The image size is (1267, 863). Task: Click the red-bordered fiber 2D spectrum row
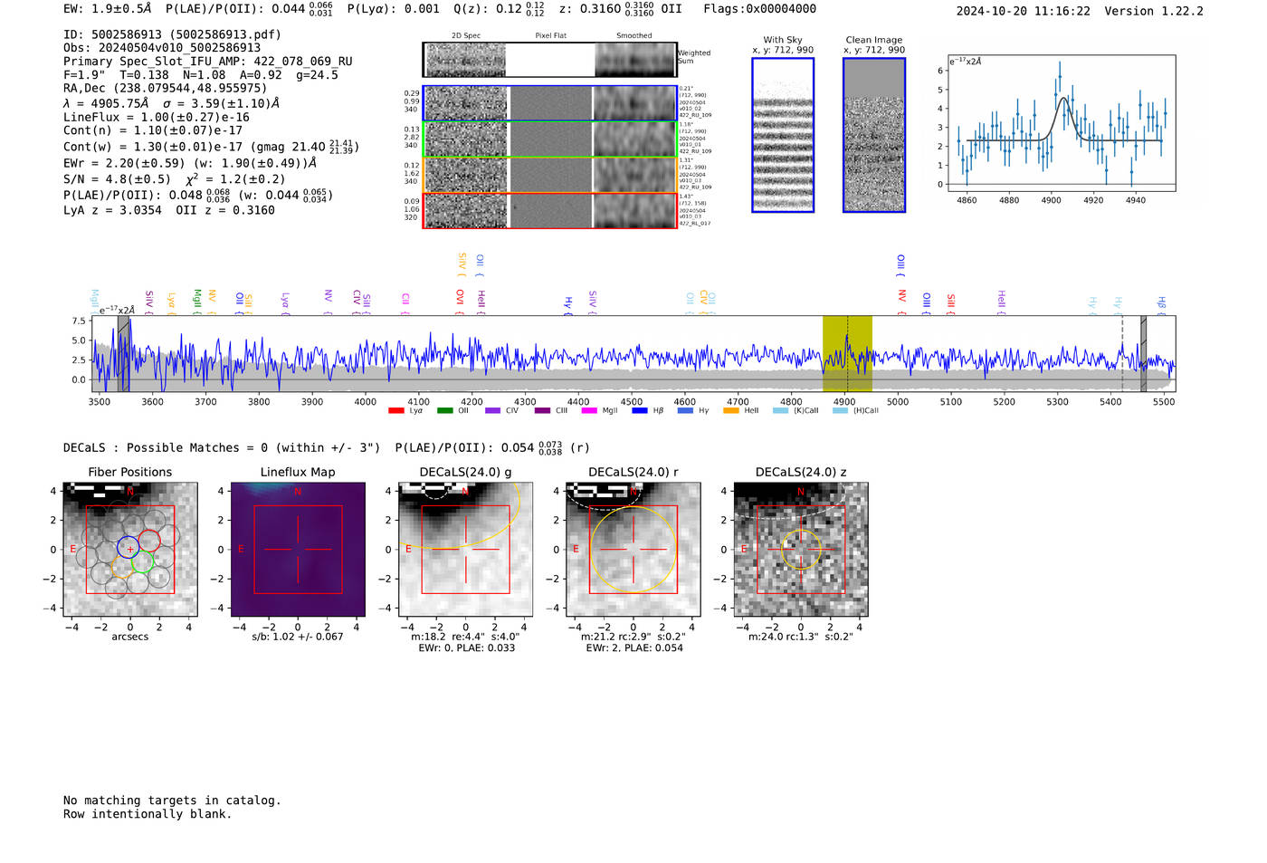click(550, 210)
